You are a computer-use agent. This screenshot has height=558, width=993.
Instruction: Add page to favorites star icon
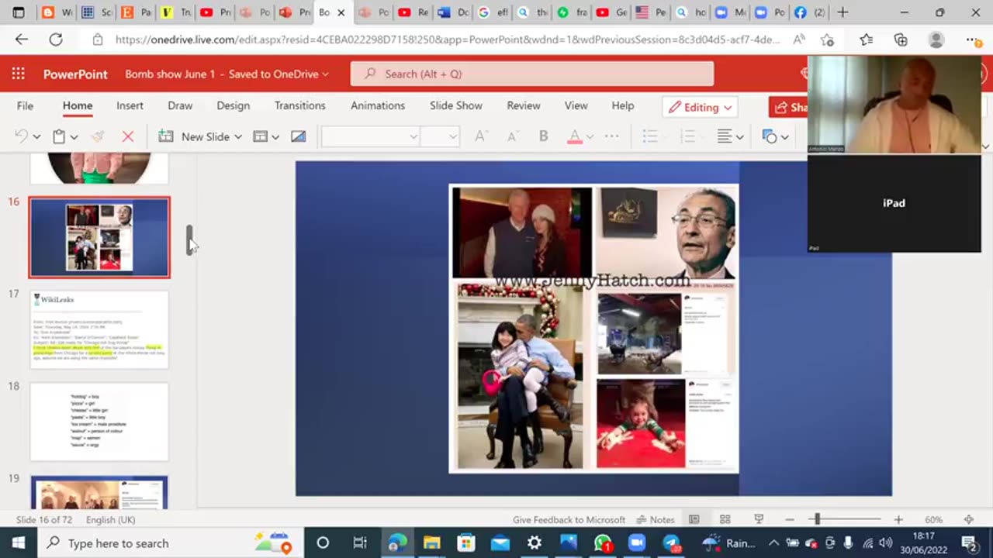828,40
